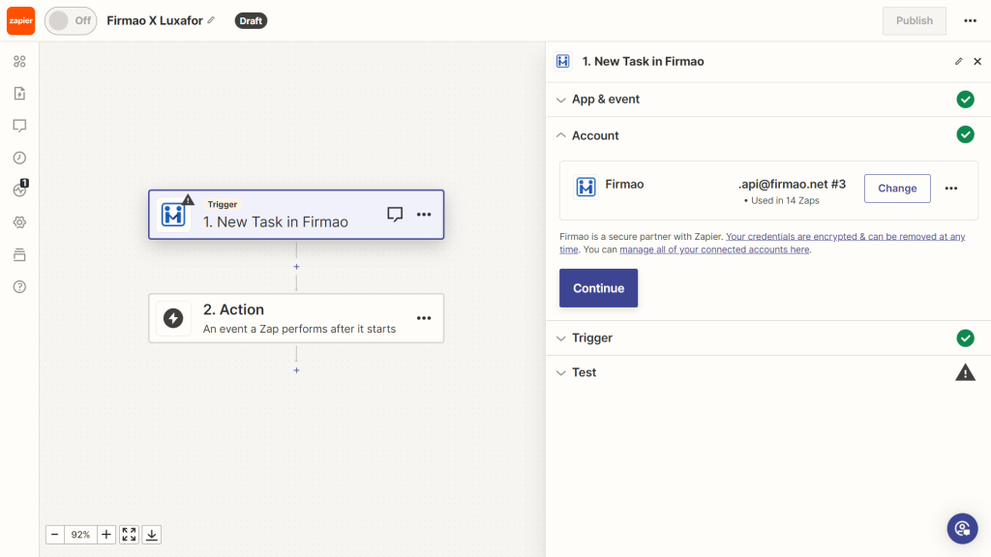View Zap history via clock icon
Image resolution: width=991 pixels, height=557 pixels.
tap(19, 157)
